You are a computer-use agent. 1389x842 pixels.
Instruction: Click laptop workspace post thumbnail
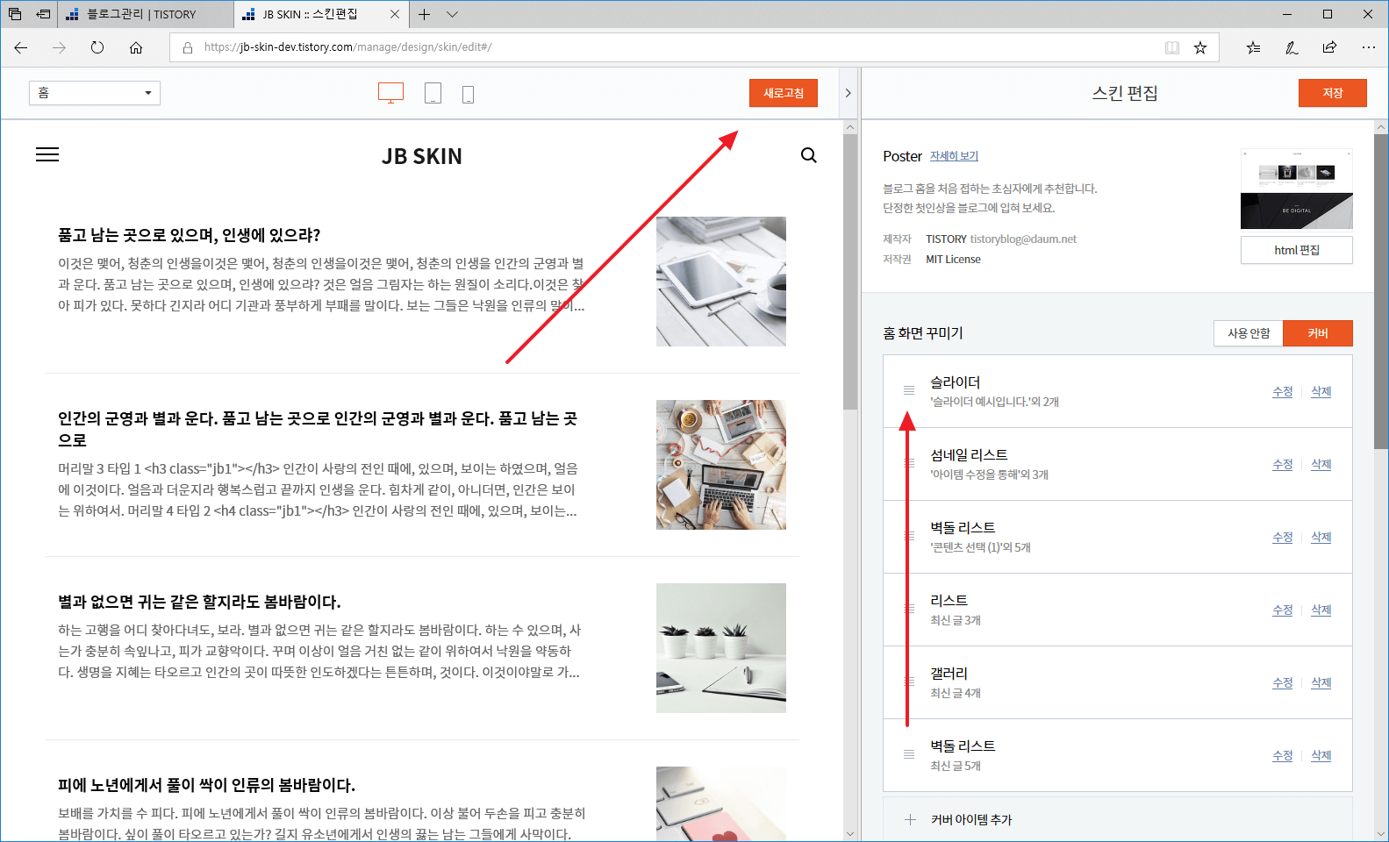point(721,465)
